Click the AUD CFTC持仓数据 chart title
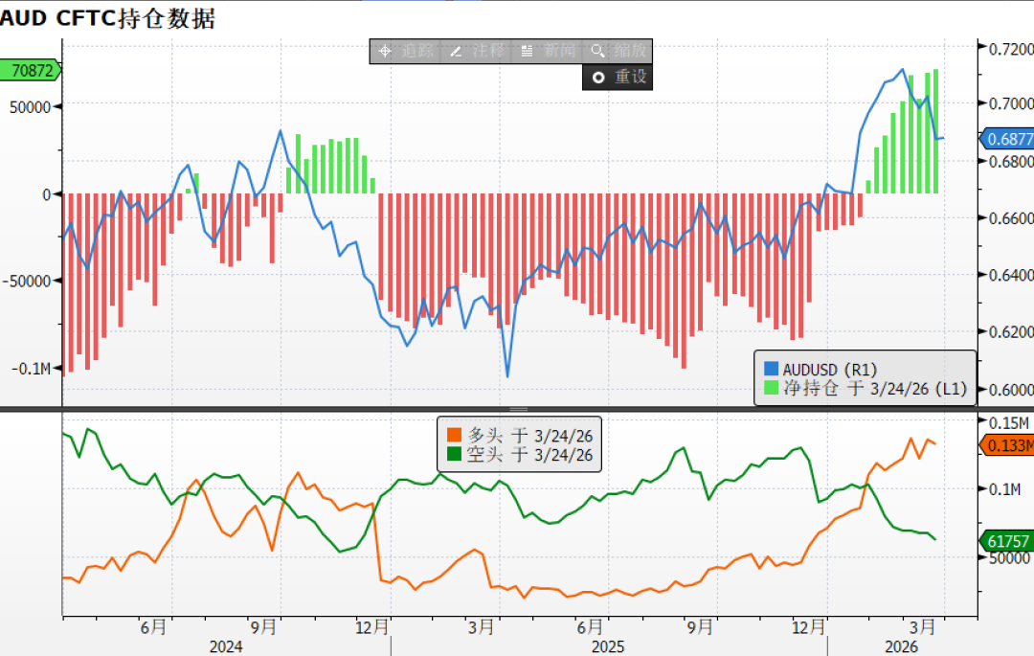Screen dimensions: 1034x656 (x=108, y=16)
